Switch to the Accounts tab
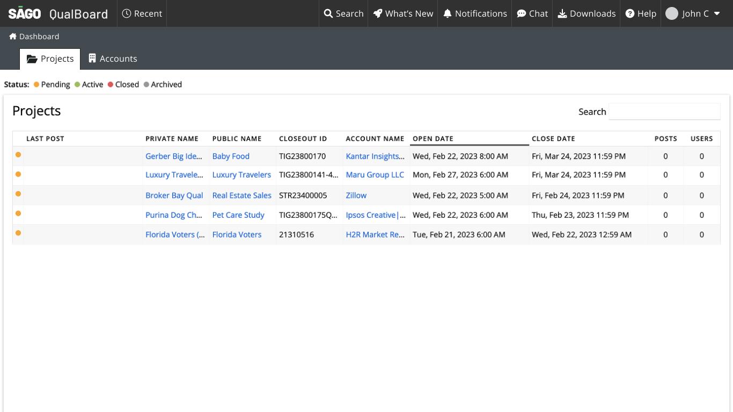 113,58
